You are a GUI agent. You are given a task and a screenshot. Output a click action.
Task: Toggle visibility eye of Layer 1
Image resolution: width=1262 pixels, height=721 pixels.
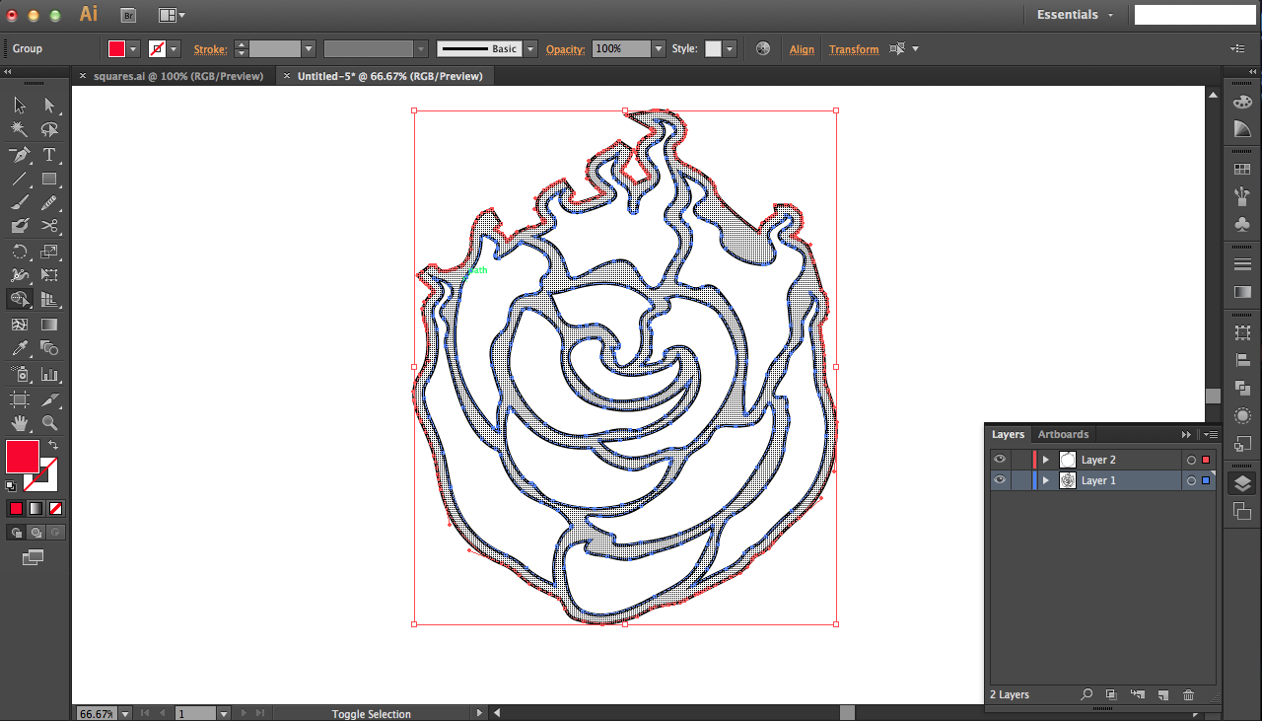(1000, 480)
